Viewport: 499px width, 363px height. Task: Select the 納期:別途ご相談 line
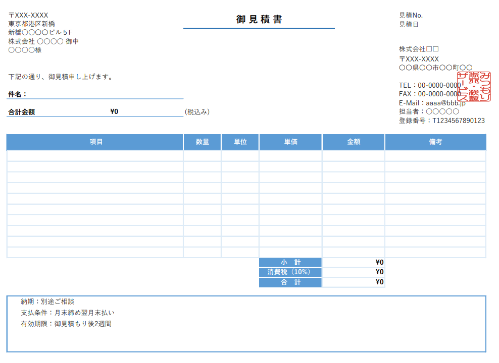(x=47, y=301)
